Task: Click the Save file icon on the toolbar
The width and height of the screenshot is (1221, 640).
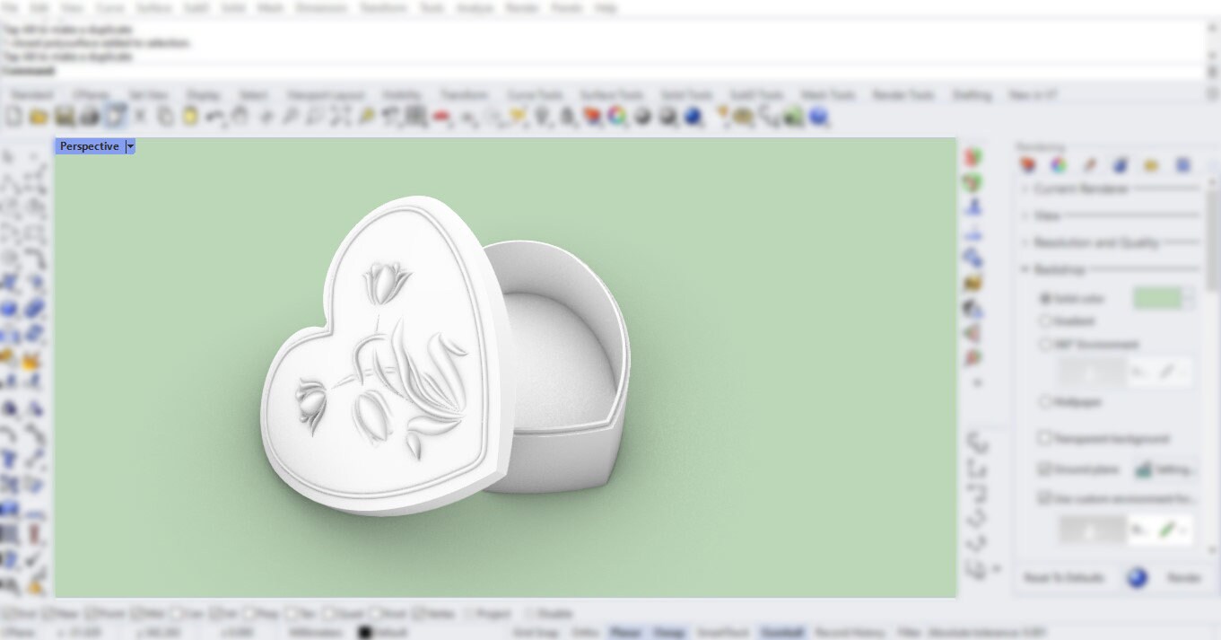Action: point(64,116)
